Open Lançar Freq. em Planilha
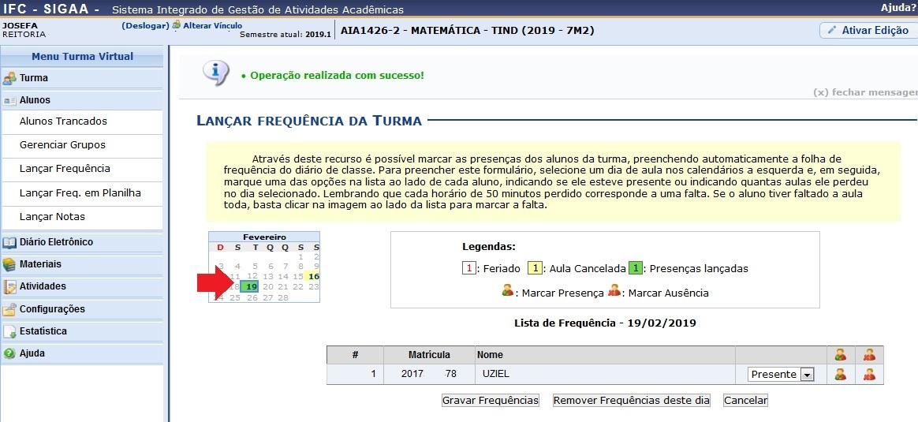Screen dimensions: 918x422 tap(80, 192)
